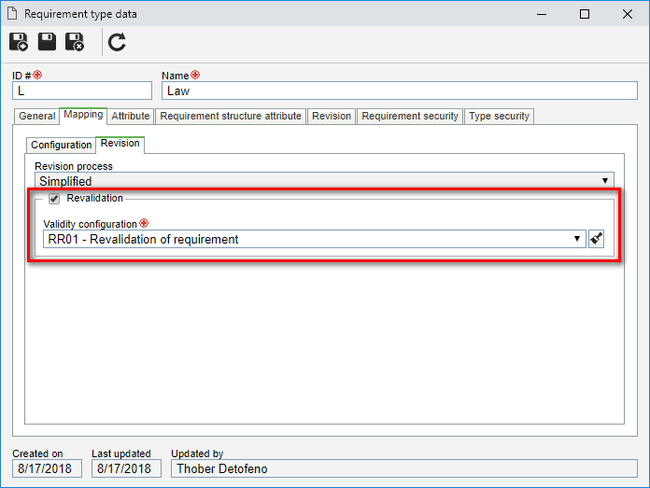
Task: Click the Created on date field
Action: click(47, 468)
